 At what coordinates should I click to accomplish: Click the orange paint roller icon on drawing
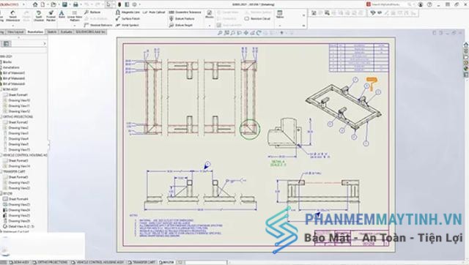click(x=372, y=83)
